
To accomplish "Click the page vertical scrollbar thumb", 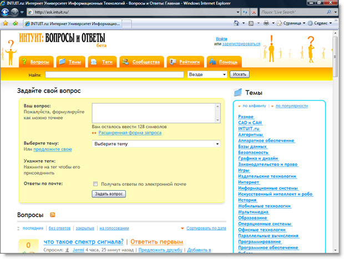I will point(335,57).
